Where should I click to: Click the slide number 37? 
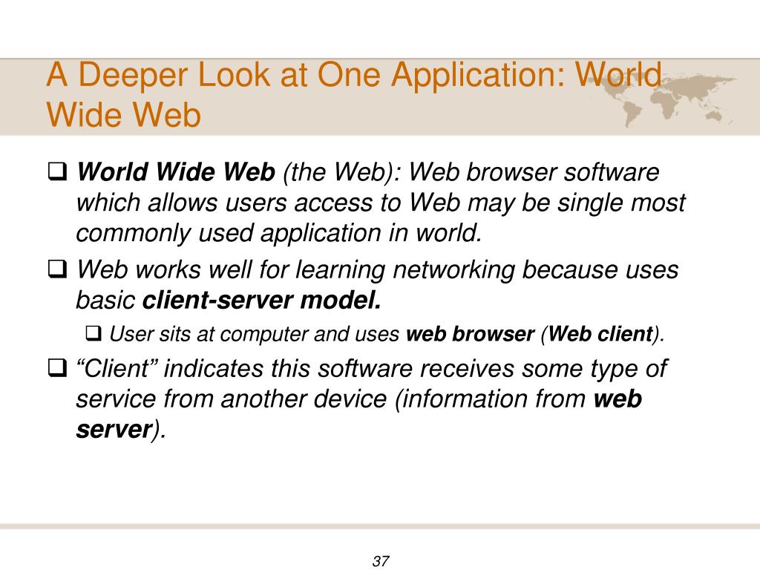(x=381, y=561)
